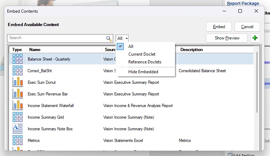Click the chart icon for Exec Sum Donut
This screenshot has height=156, width=270.
click(x=17, y=82)
